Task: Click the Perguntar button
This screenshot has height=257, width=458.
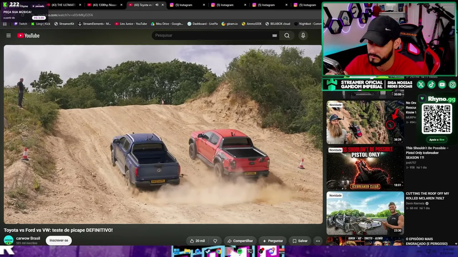Action: point(273,241)
